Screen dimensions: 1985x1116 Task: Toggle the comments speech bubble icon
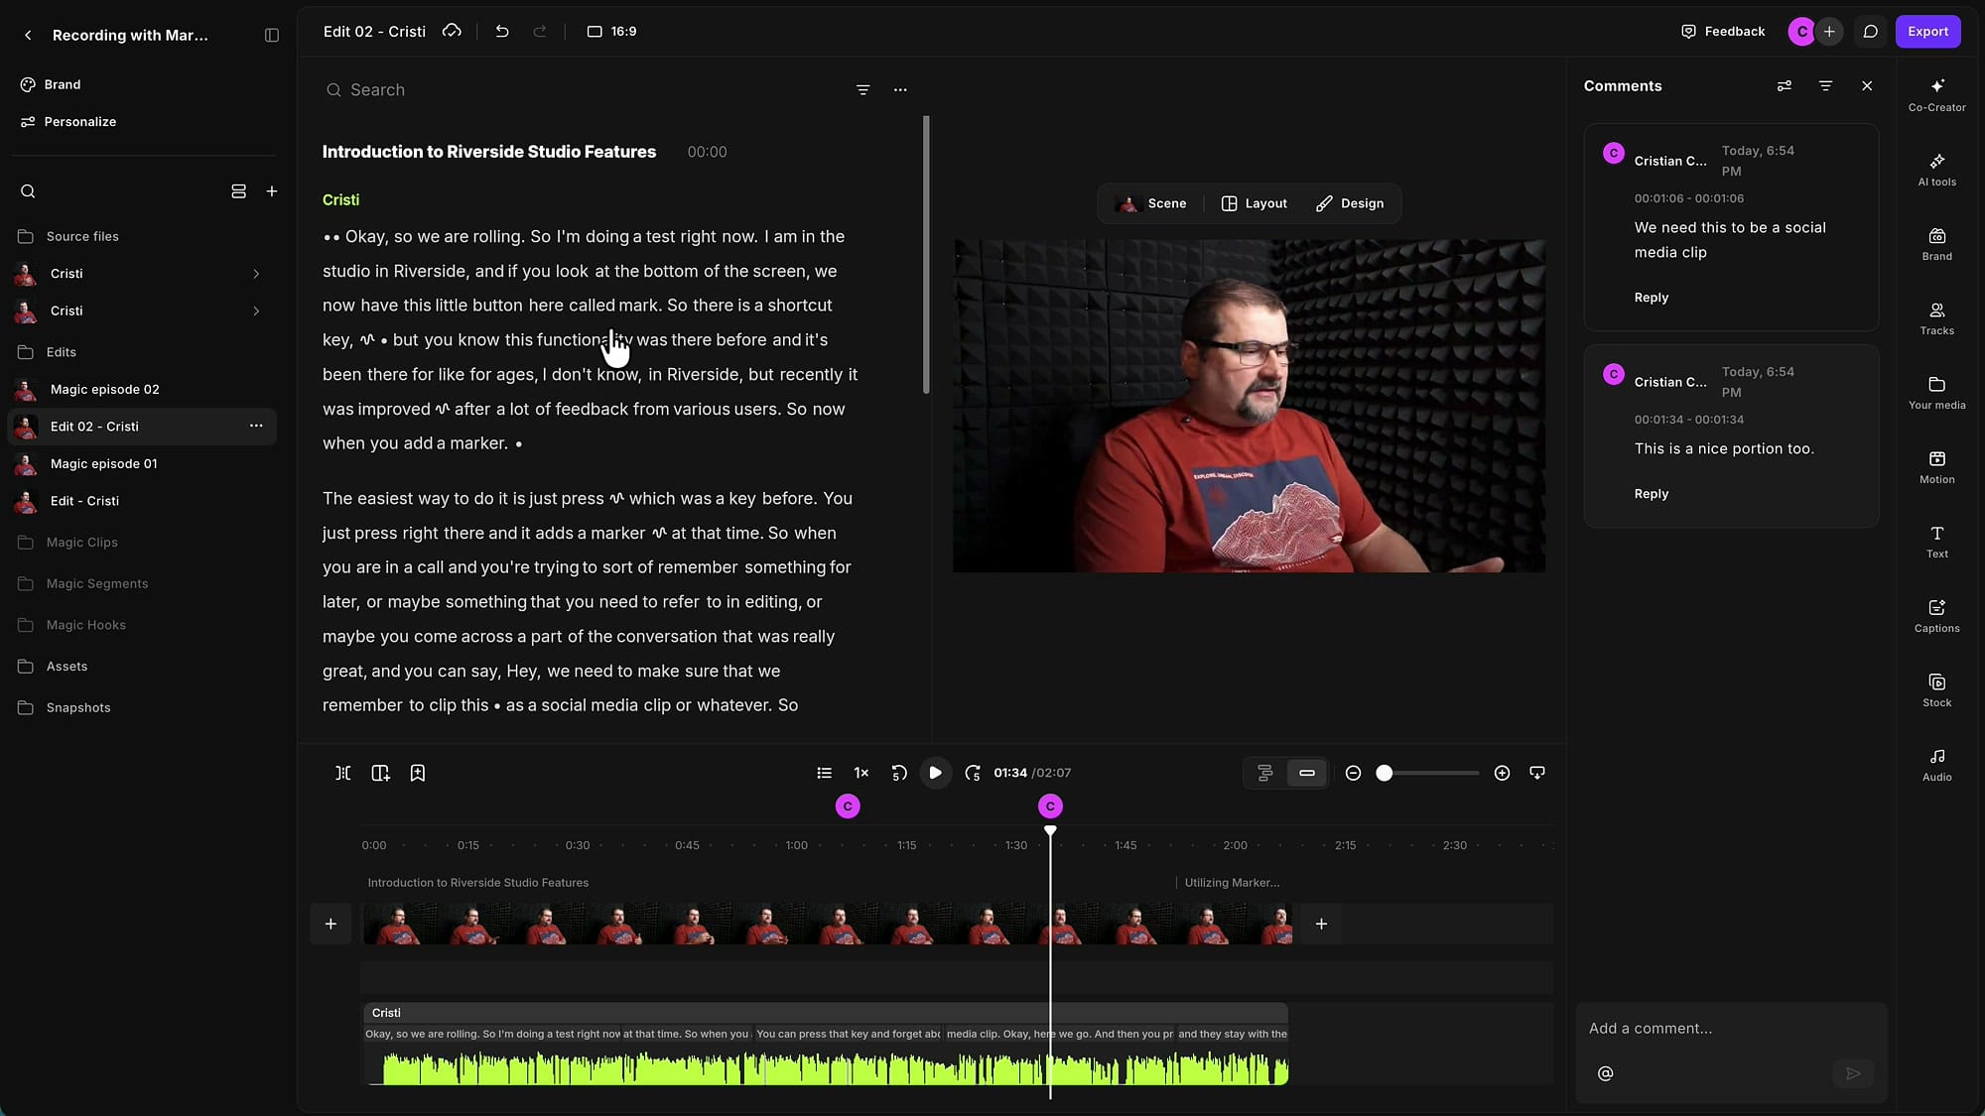point(1870,32)
